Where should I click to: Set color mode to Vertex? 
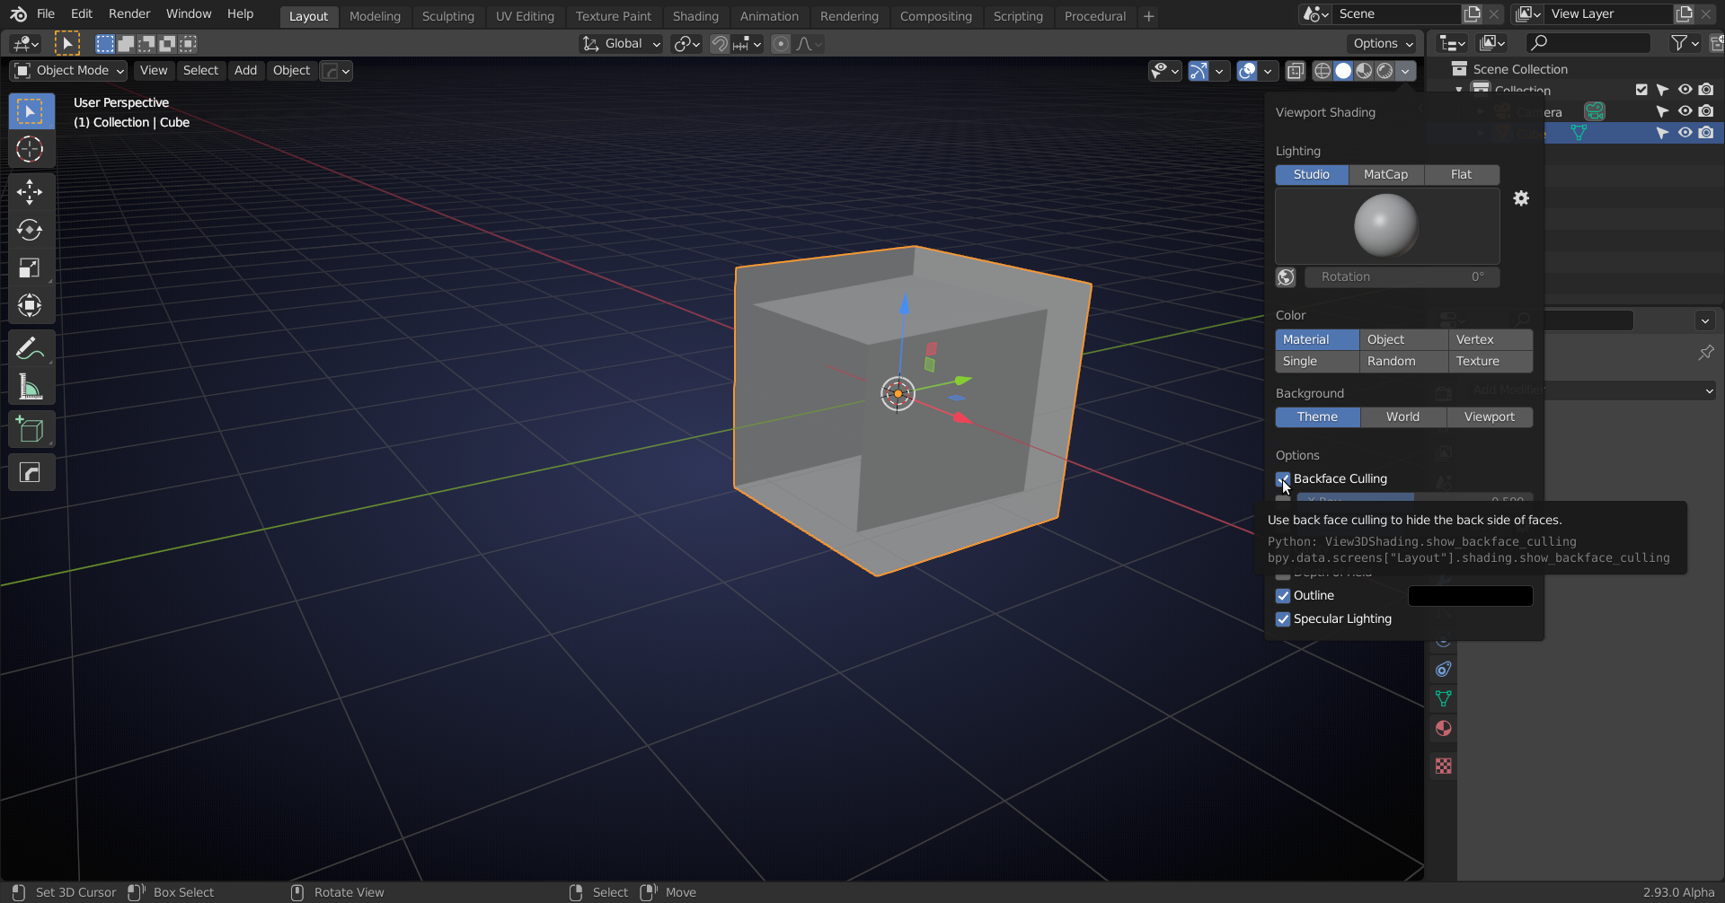click(1490, 340)
